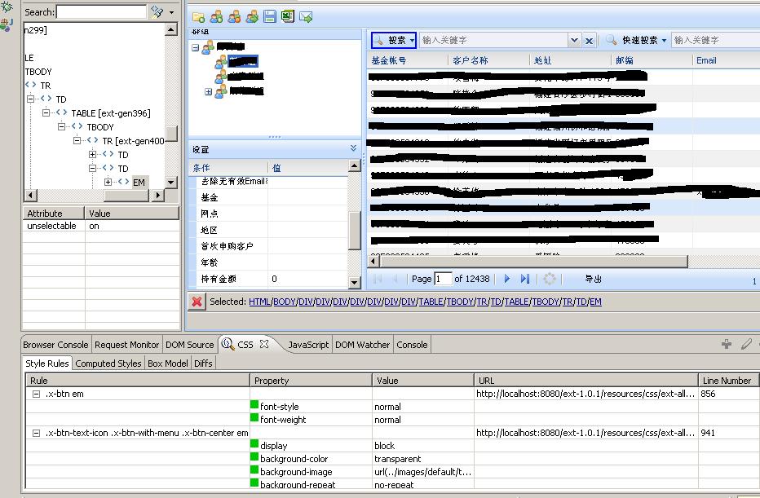Click the add user icon in toolbar
Viewport: 760px width, 498px height.
point(216,16)
